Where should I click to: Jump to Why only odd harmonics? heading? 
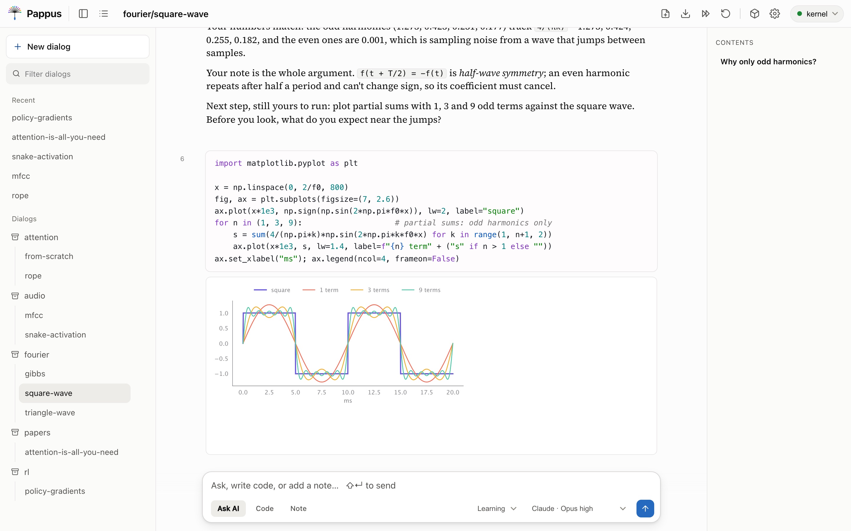[768, 61]
